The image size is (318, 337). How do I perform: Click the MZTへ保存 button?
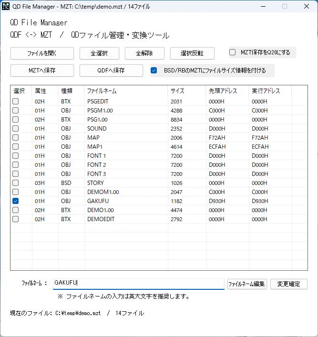click(x=42, y=70)
